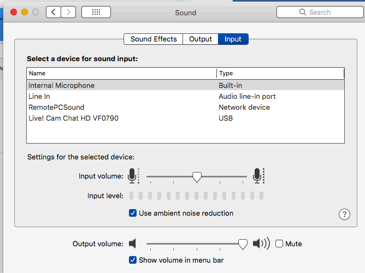This screenshot has width=365, height=273.
Task: Select Line In input device
Action: pos(39,97)
